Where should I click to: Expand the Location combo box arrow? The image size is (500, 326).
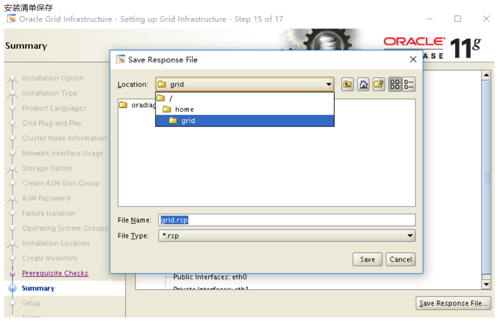pyautogui.click(x=328, y=84)
